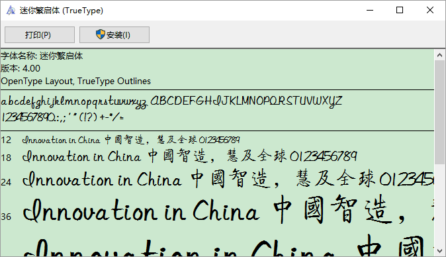This screenshot has width=446, height=257.
Task: Click the font viewer app icon in the title bar
Action: click(x=11, y=11)
